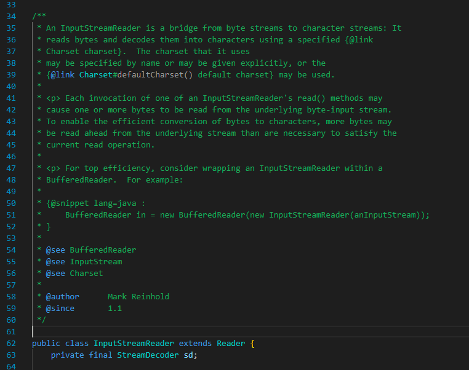Click the @since tag
Image resolution: width=469 pixels, height=370 pixels.
point(60,309)
